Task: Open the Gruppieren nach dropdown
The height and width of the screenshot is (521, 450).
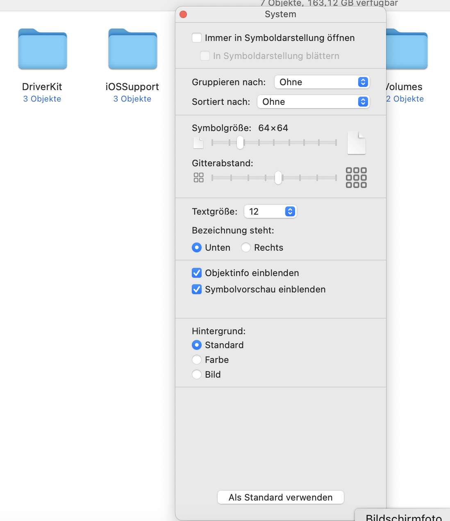Action: [x=322, y=82]
